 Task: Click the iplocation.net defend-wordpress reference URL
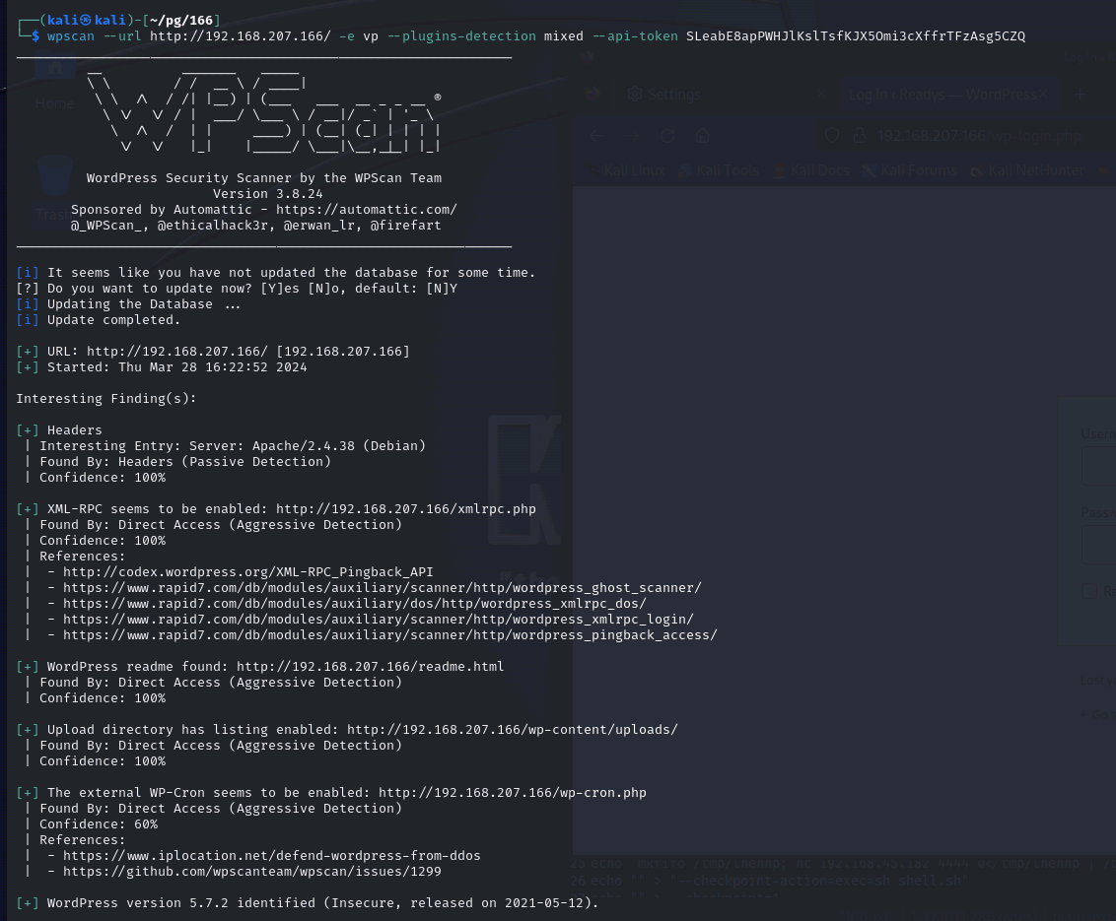coord(272,856)
